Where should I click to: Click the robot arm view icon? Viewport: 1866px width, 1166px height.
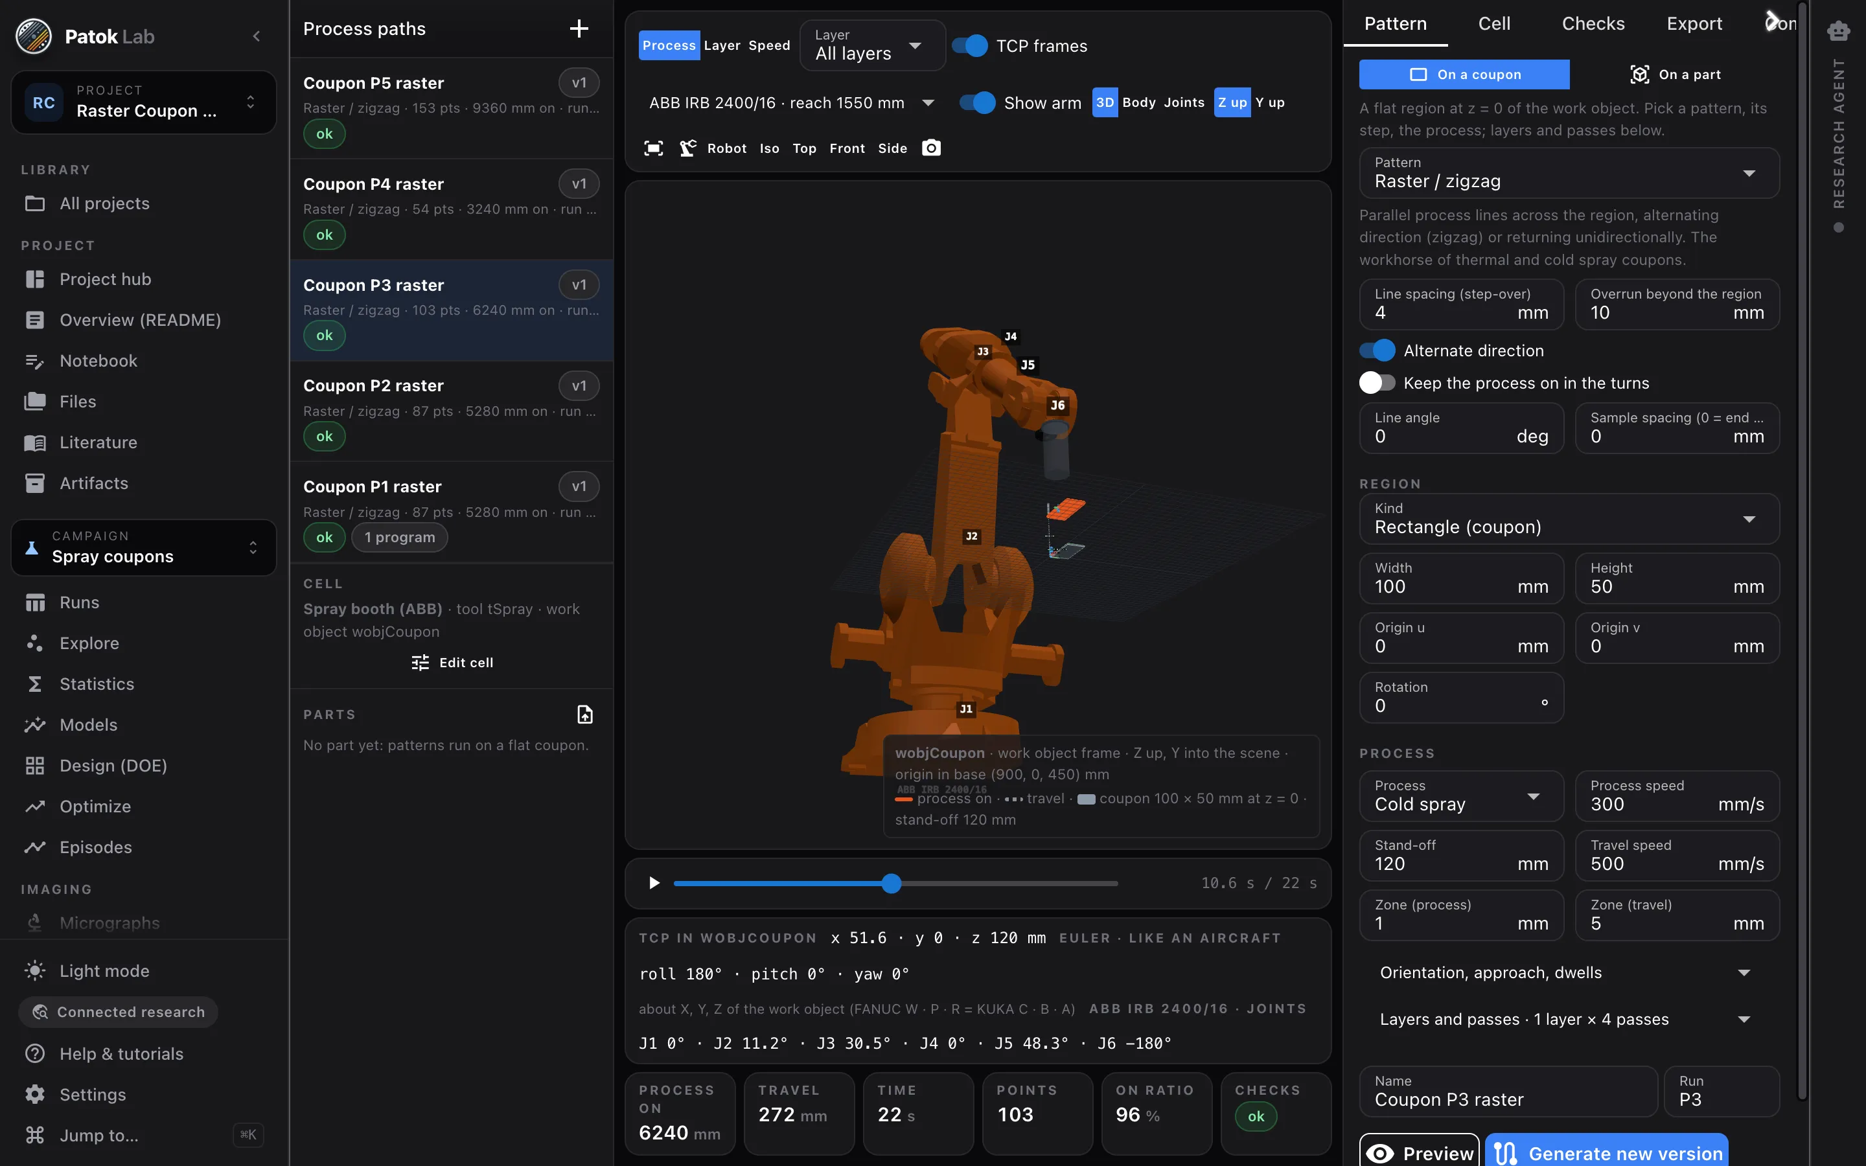coord(688,148)
